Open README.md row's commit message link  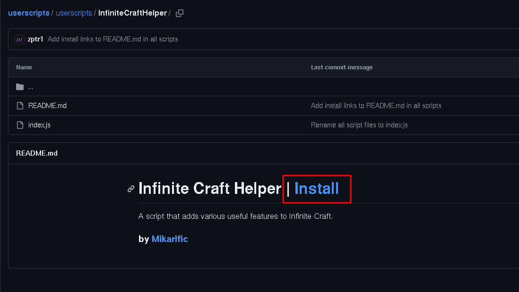pos(376,106)
